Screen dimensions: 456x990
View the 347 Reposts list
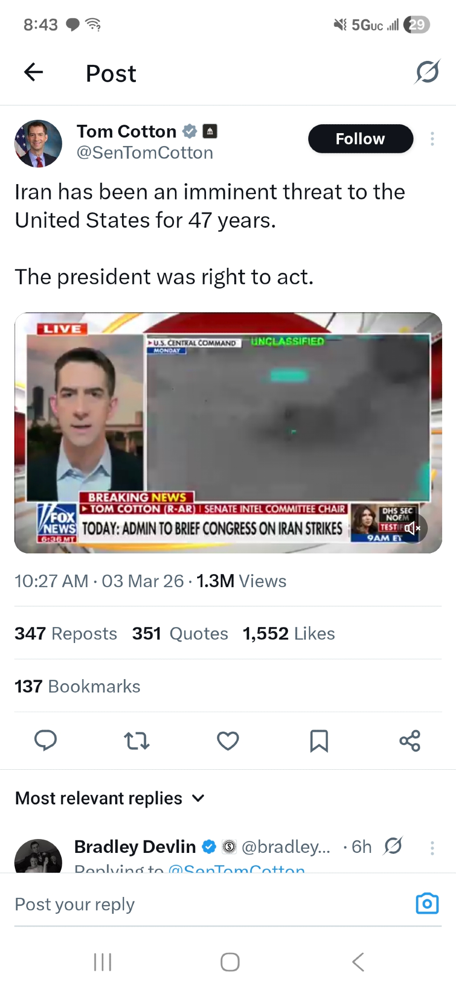66,634
